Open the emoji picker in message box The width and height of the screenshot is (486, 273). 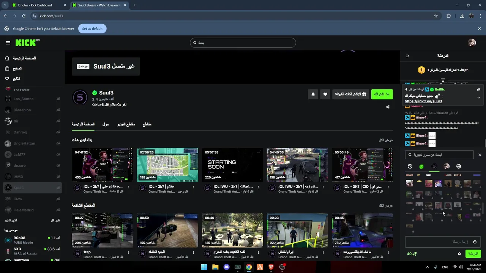[475, 242]
